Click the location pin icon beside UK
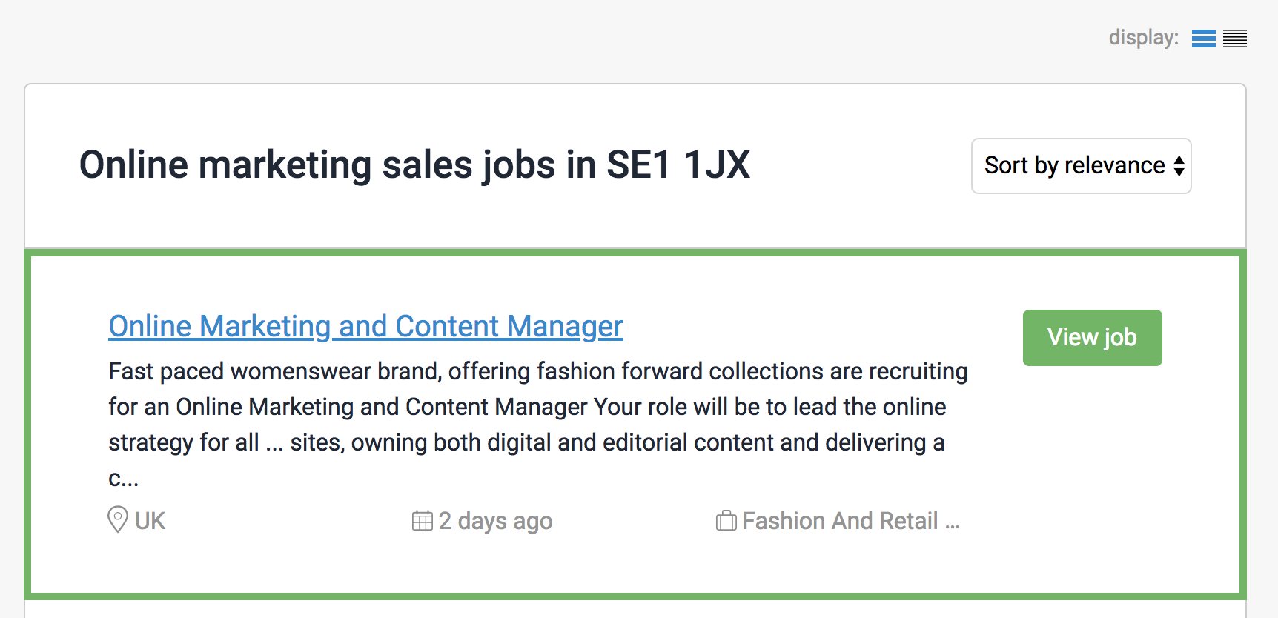Screen dimensions: 1278x618 (x=118, y=519)
